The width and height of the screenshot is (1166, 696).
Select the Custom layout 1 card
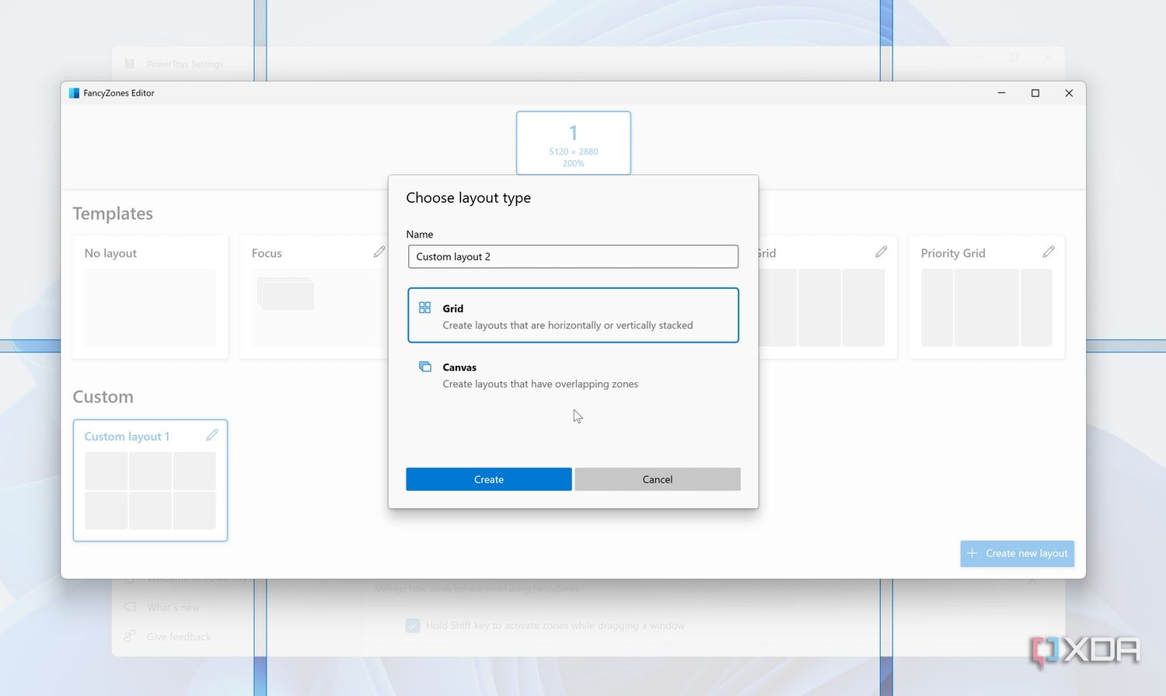click(x=150, y=480)
